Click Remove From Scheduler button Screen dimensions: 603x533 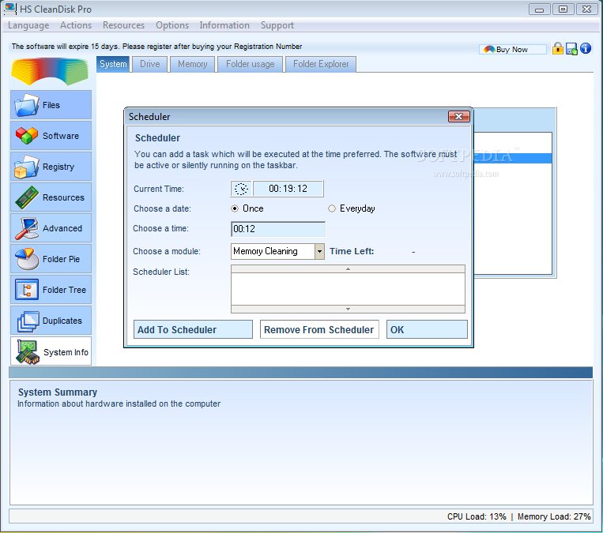click(319, 330)
